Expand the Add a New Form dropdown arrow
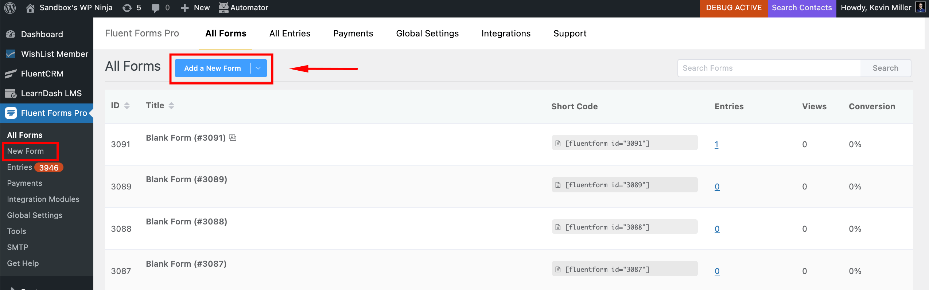Viewport: 929px width, 290px height. tap(259, 68)
